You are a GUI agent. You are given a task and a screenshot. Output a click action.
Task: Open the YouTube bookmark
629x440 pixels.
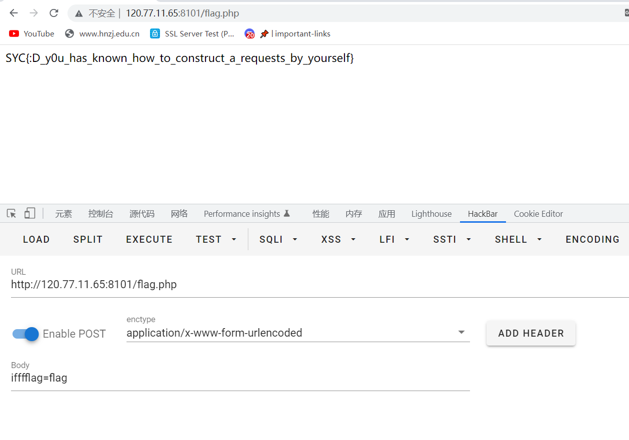click(32, 33)
